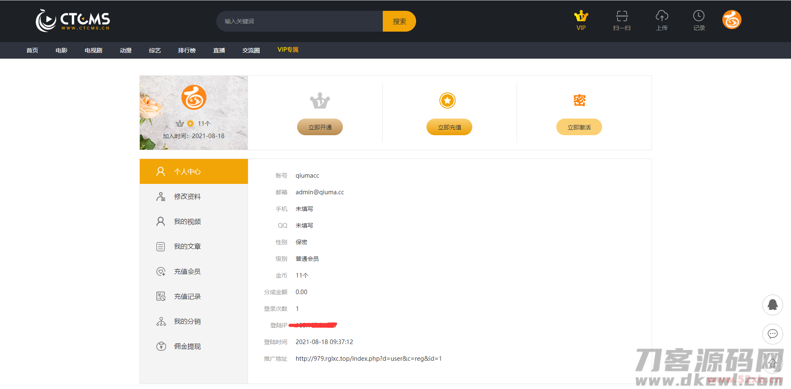791x389 pixels.
Task: Click the CTCMS logo
Action: [73, 20]
